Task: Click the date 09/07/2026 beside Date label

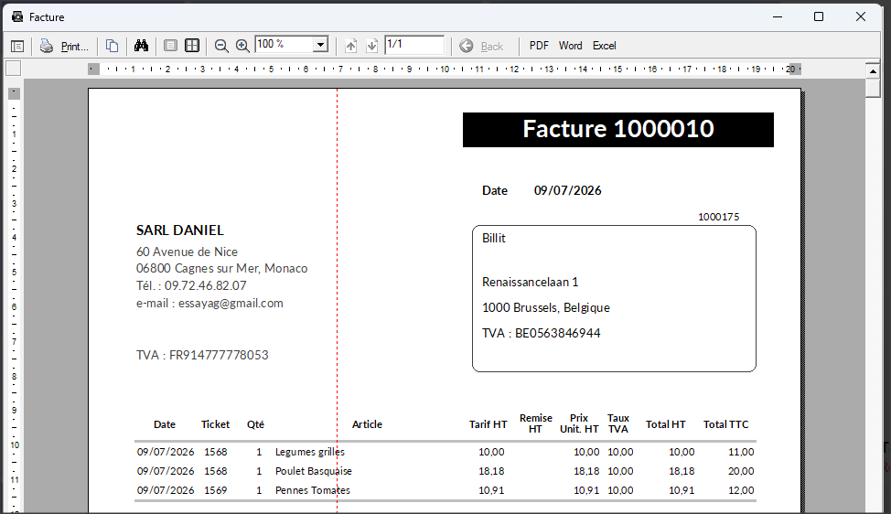Action: (567, 191)
